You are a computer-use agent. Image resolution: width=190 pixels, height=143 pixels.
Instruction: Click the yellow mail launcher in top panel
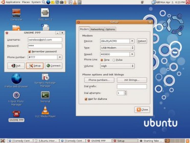coord(53,2)
